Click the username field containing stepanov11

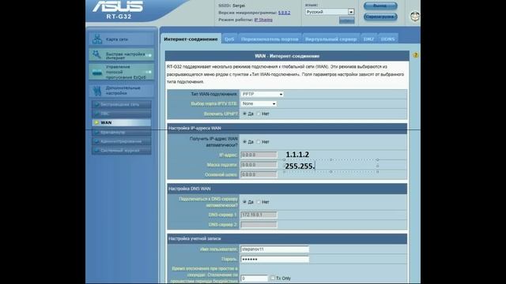[x=274, y=249]
